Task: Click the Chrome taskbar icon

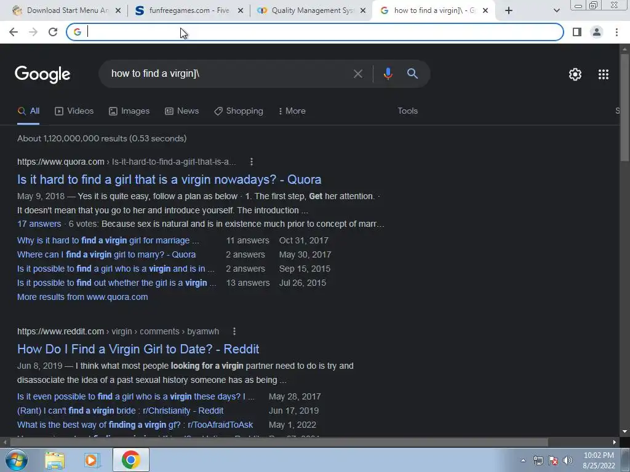Action: 131,460
